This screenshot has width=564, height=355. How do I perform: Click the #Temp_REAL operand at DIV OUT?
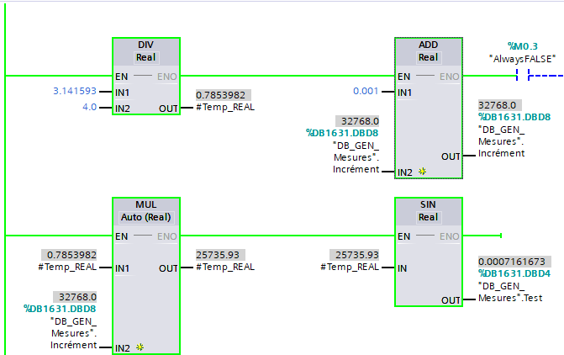pos(225,107)
